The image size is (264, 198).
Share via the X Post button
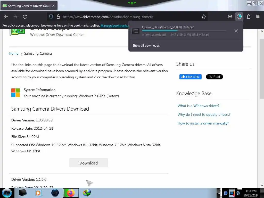click(214, 77)
